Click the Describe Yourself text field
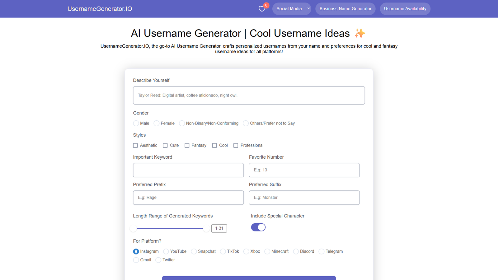 pos(249,95)
